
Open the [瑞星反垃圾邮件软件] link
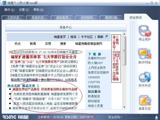(25, 75)
